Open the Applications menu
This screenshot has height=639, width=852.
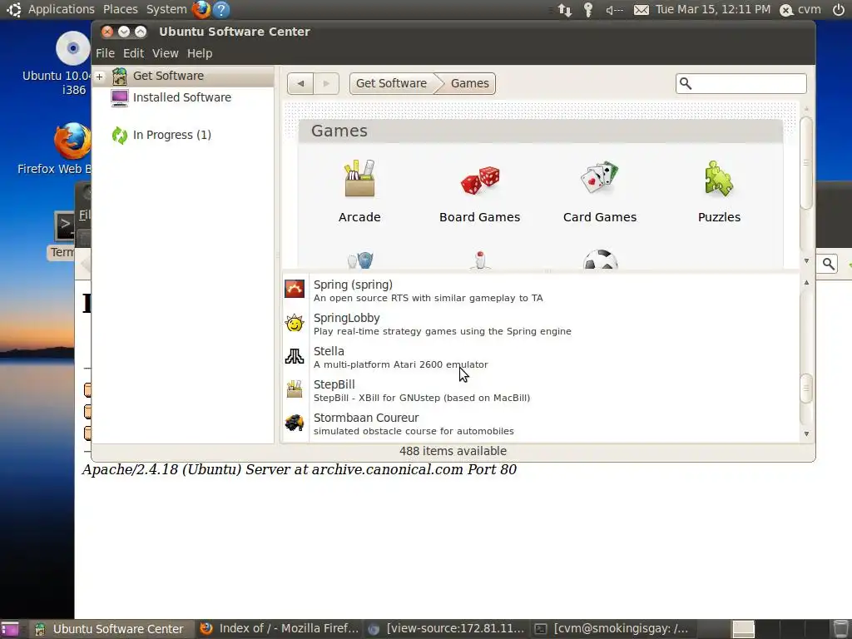tap(61, 9)
